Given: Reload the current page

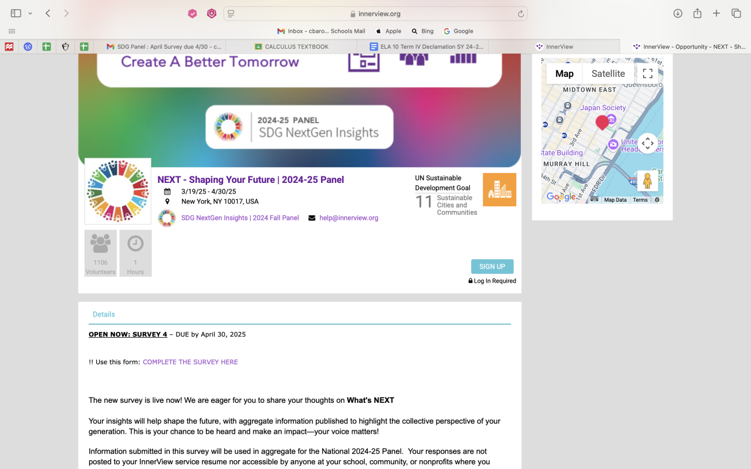Looking at the screenshot, I should pos(520,13).
